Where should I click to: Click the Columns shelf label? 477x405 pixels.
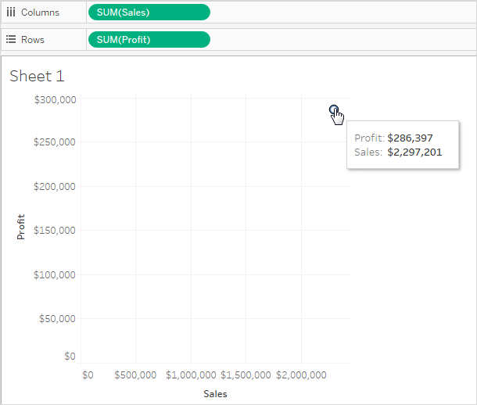click(x=40, y=13)
